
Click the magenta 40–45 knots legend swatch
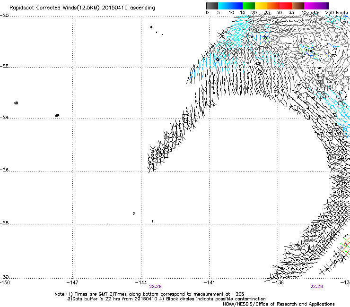pos(310,6)
